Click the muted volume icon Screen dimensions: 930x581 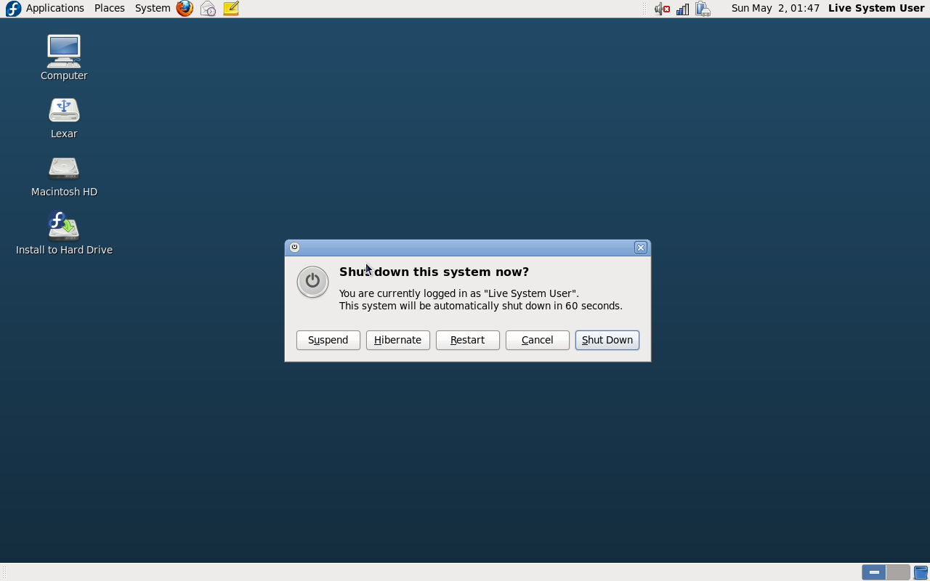(x=662, y=9)
